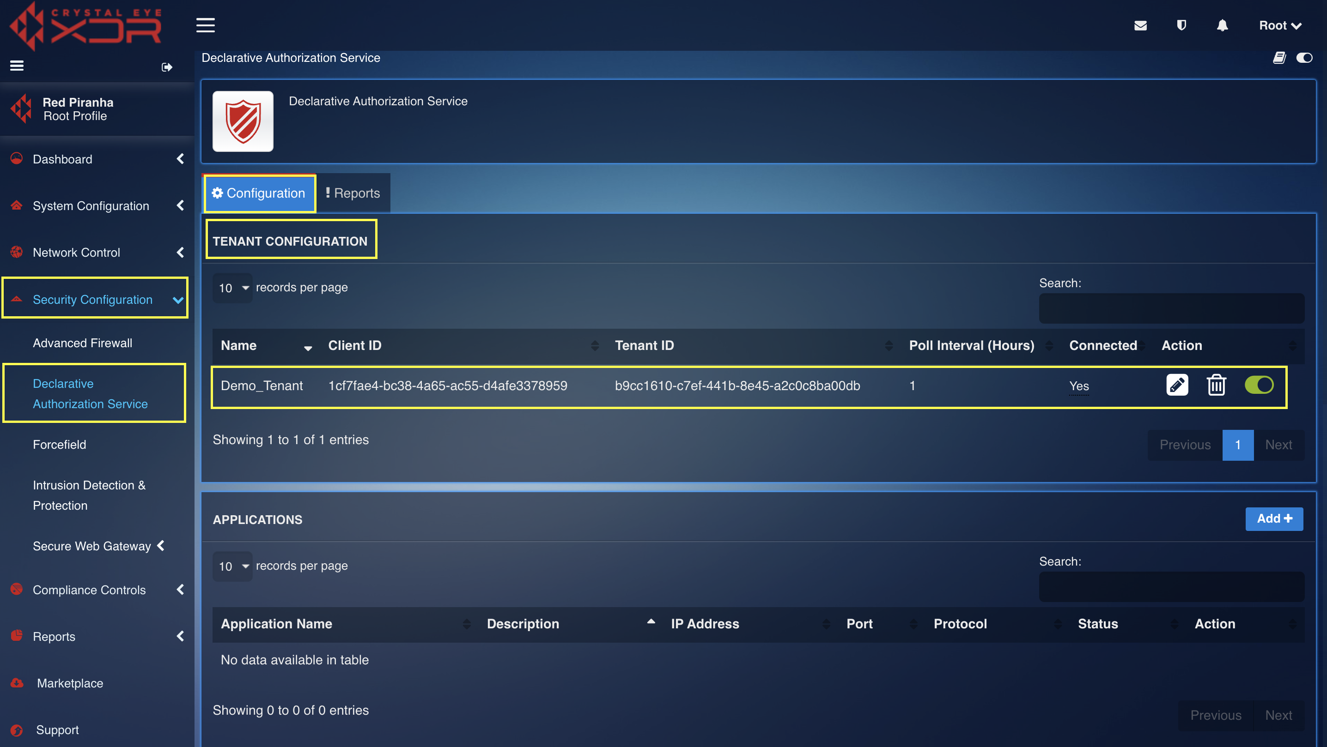The height and width of the screenshot is (747, 1327).
Task: Open the Root user dropdown
Action: coord(1280,25)
